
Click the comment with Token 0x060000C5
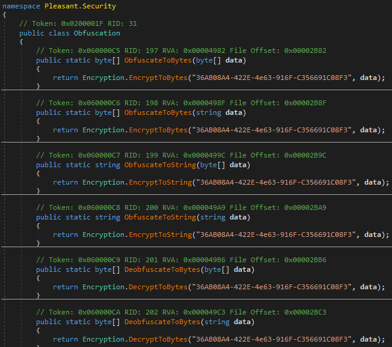pos(181,51)
